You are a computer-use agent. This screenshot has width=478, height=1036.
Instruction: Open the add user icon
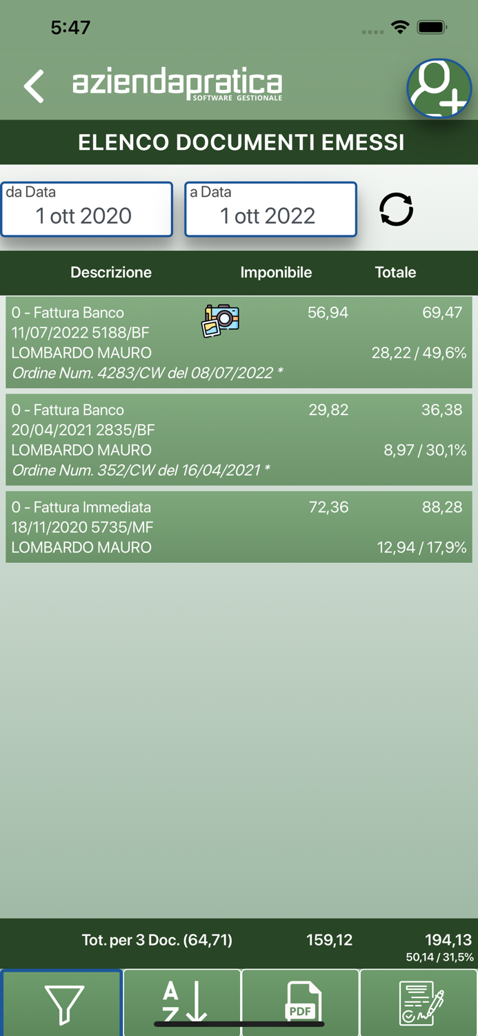(x=439, y=88)
